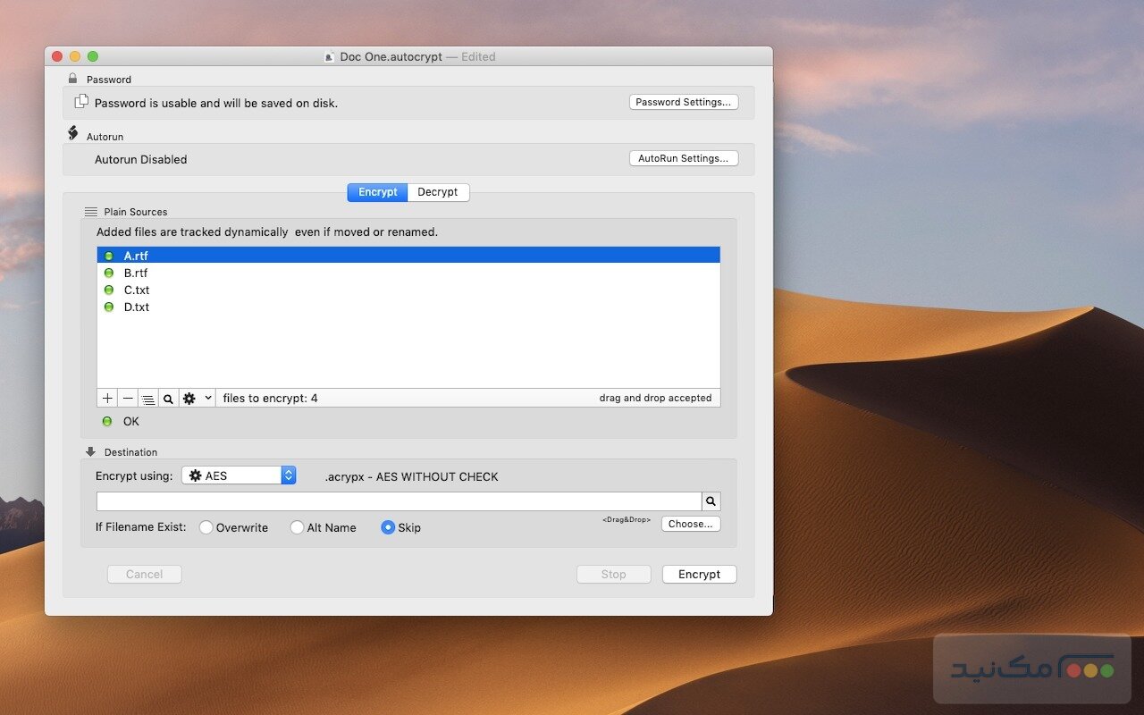
Task: Select the Overwrite radio button
Action: (x=206, y=527)
